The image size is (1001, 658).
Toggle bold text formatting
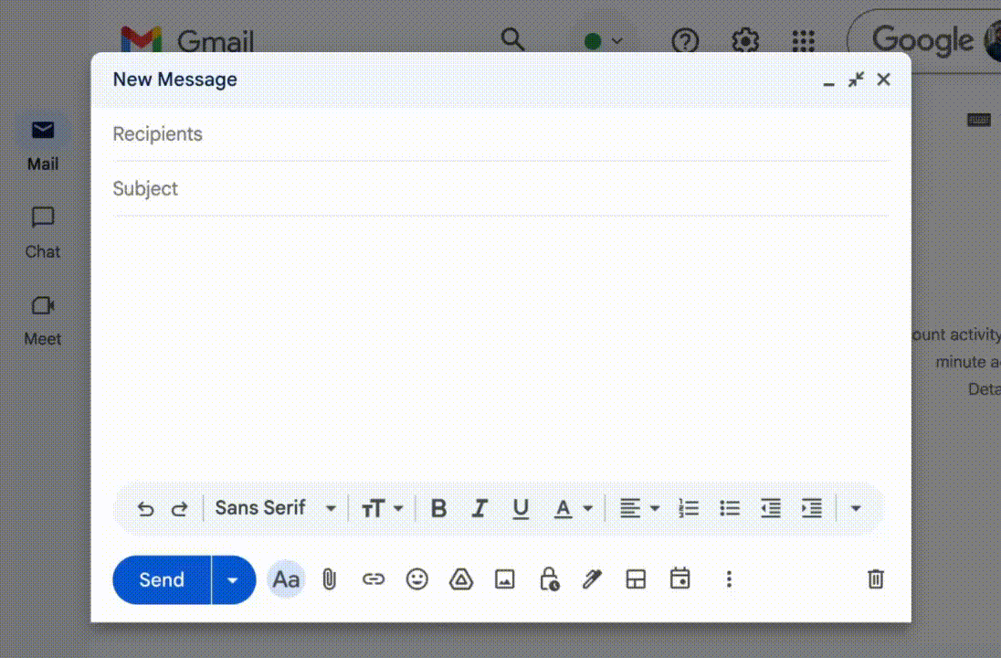click(x=438, y=509)
